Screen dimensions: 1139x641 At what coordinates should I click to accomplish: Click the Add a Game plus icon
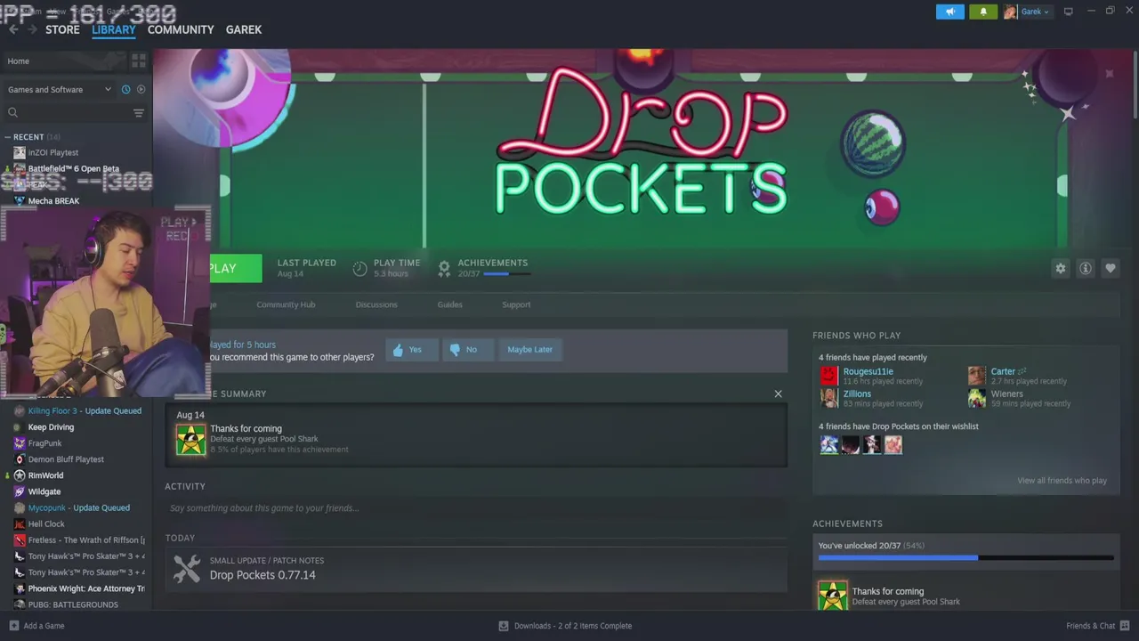(13, 626)
